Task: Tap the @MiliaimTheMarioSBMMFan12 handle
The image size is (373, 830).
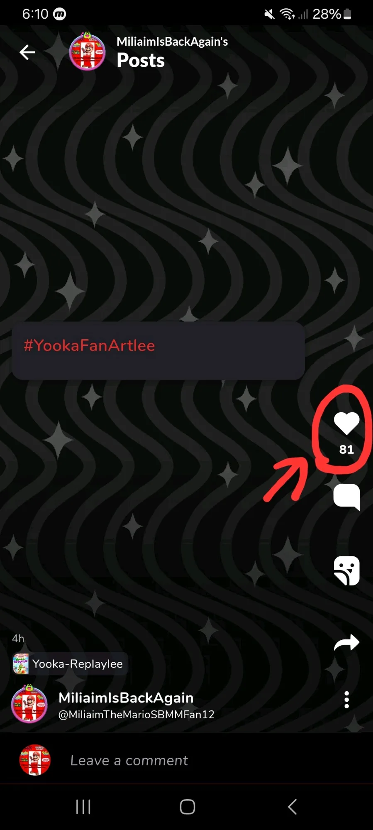Action: [x=136, y=715]
